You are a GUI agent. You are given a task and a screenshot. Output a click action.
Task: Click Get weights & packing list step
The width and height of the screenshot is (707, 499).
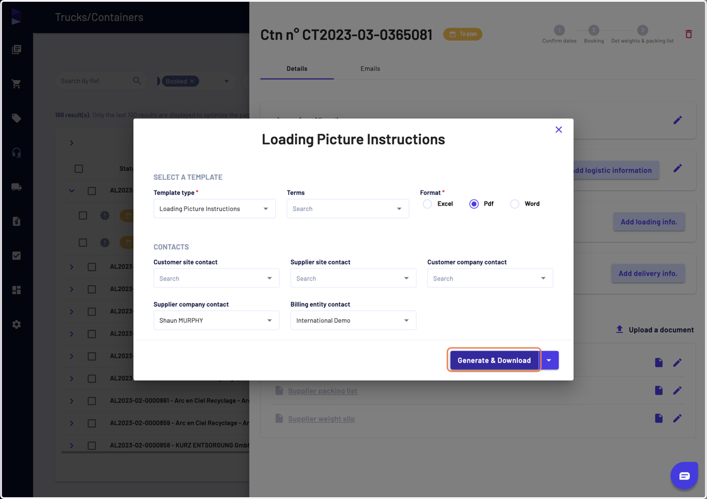642,34
